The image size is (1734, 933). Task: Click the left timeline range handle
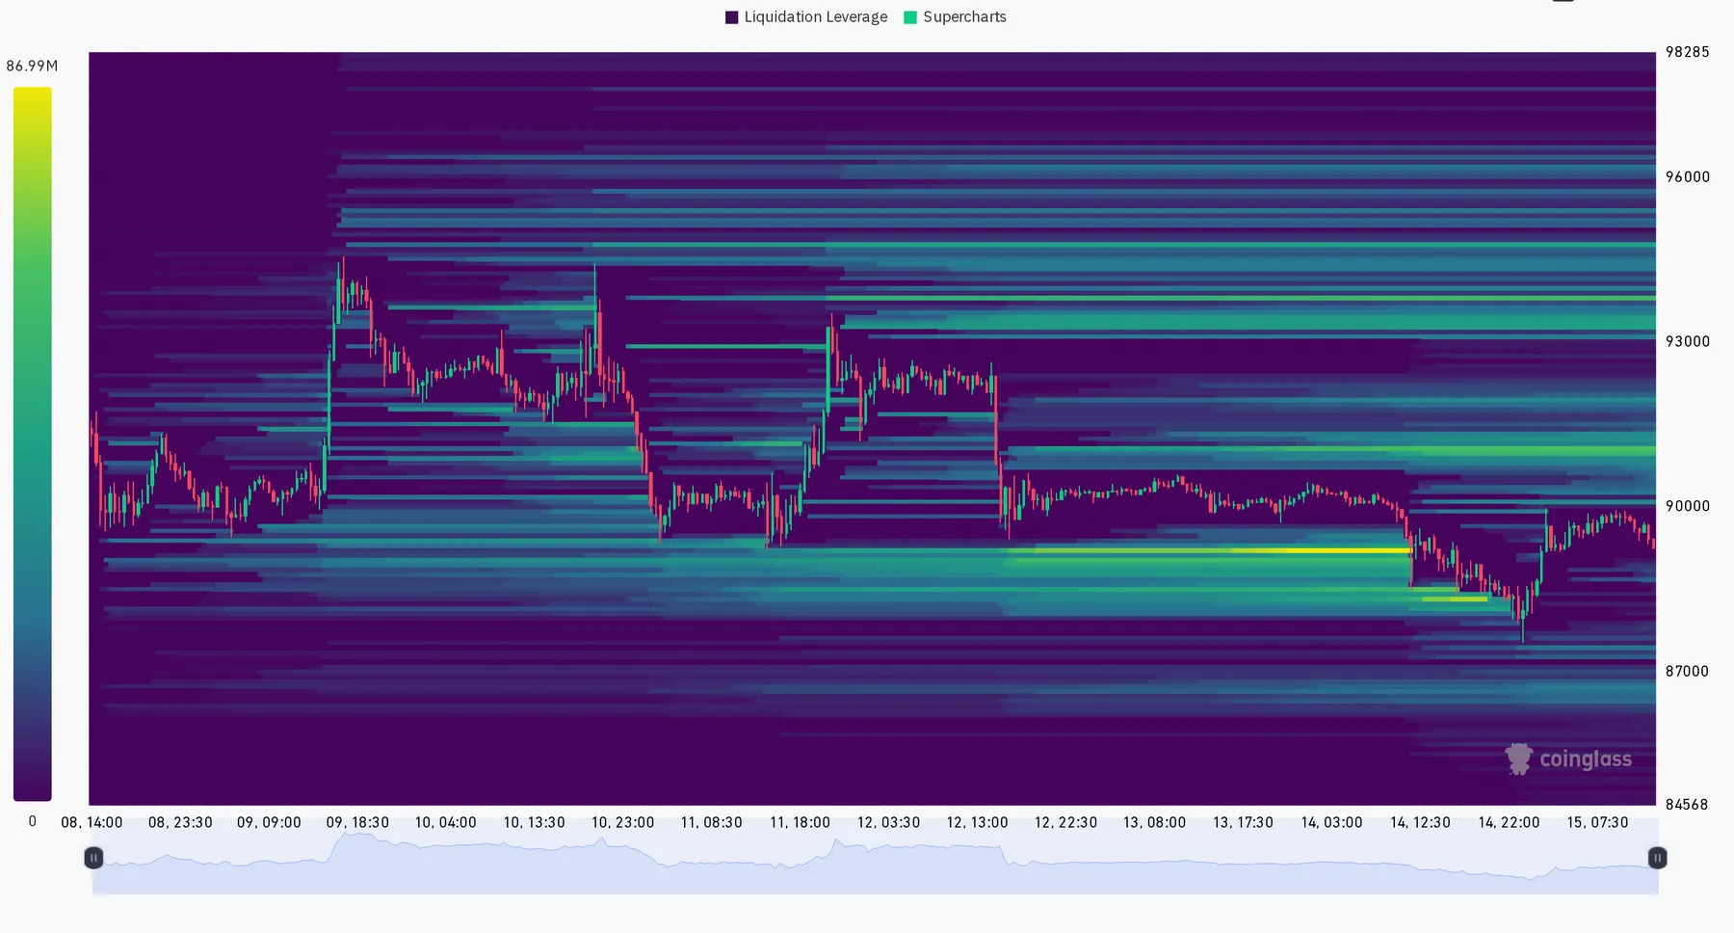(x=93, y=858)
